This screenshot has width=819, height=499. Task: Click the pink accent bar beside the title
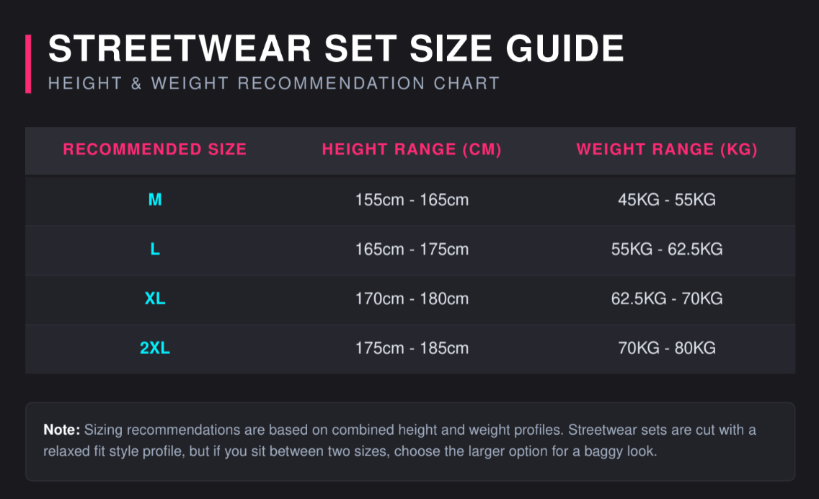[28, 63]
